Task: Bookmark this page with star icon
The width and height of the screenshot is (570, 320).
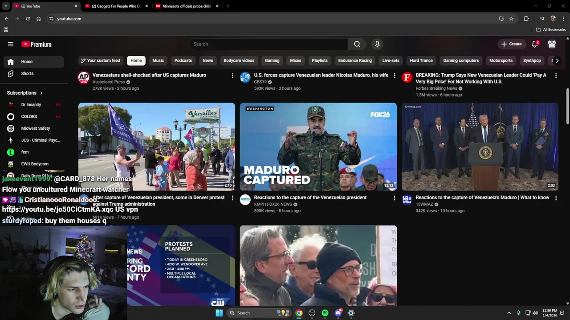Action: (x=511, y=19)
